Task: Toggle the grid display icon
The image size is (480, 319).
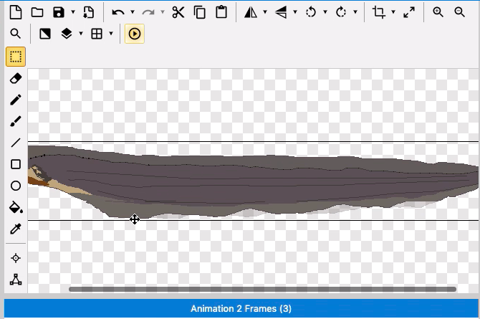Action: (x=97, y=34)
